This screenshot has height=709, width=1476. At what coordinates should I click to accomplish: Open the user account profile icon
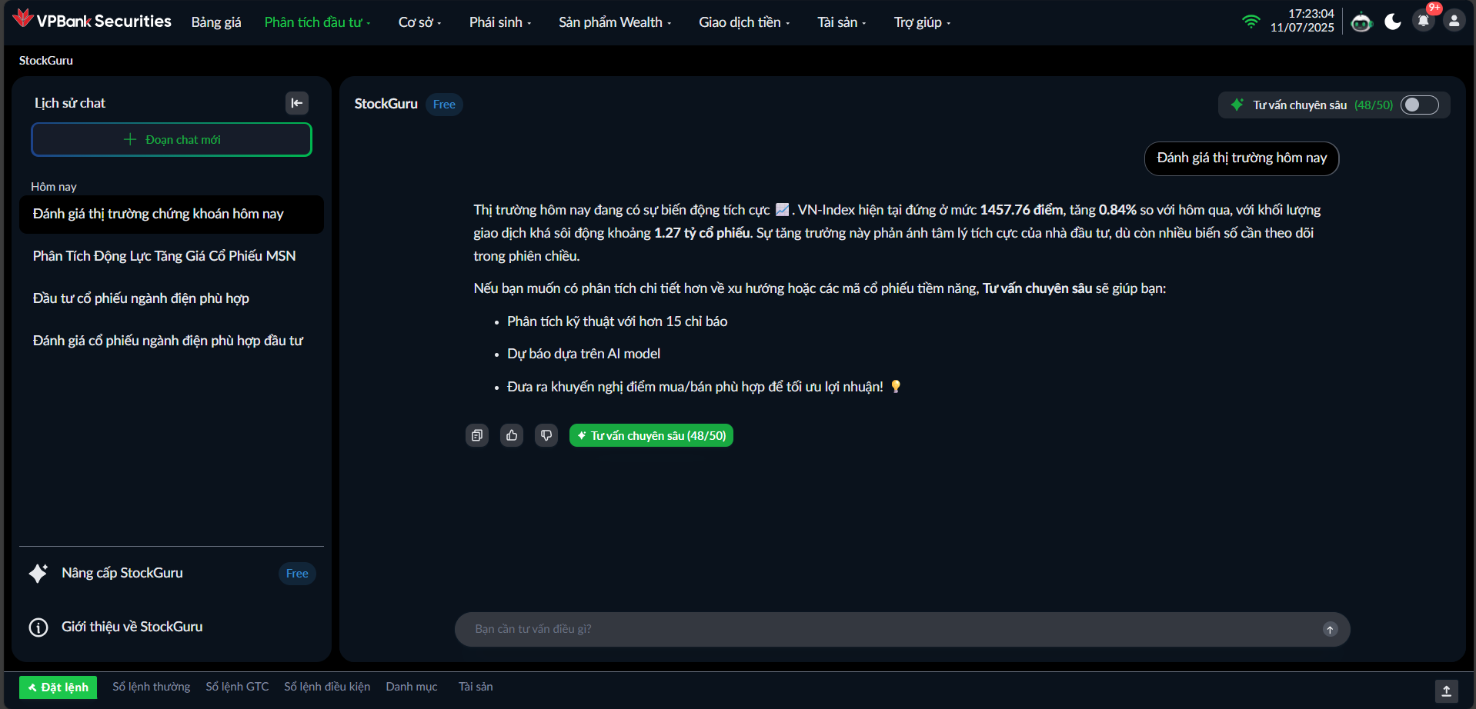[x=1454, y=22]
